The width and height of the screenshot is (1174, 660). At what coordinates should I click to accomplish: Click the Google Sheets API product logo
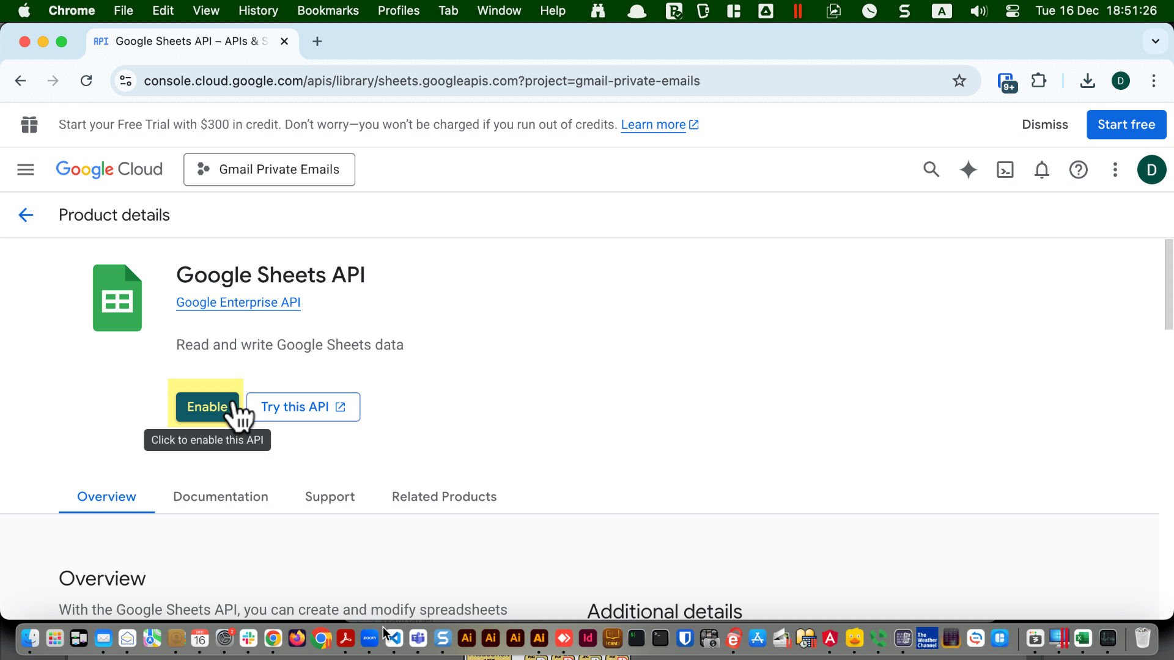pos(117,298)
